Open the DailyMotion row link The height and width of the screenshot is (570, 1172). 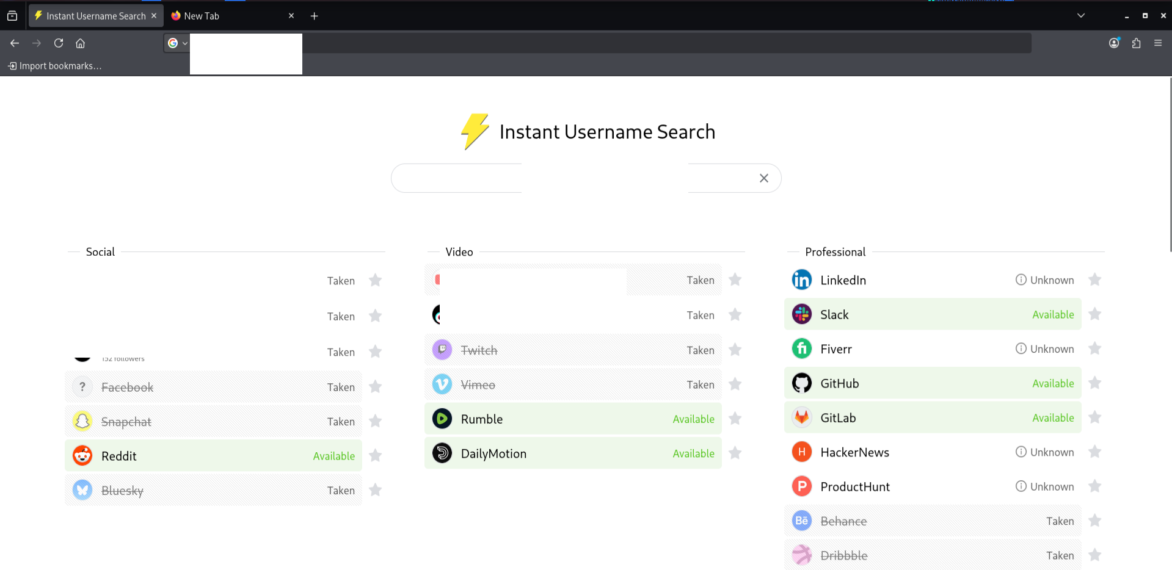[x=573, y=453]
